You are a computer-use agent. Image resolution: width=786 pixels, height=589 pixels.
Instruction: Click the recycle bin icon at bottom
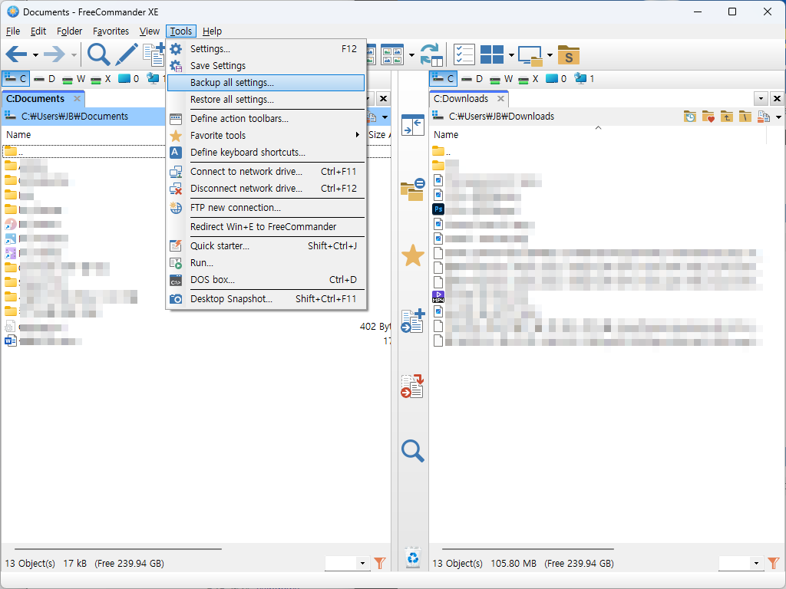tap(412, 557)
